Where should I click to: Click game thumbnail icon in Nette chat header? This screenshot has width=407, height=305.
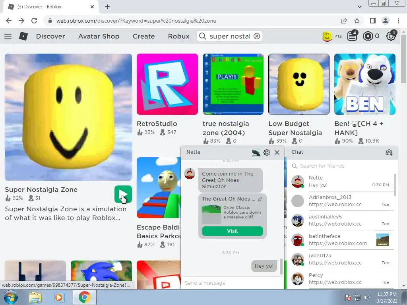(x=256, y=152)
